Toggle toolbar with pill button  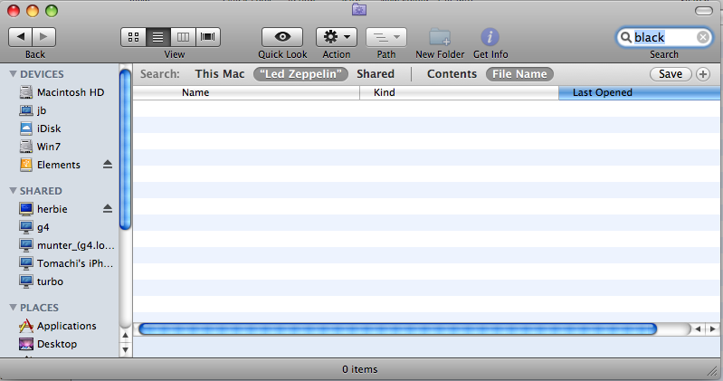pos(704,11)
